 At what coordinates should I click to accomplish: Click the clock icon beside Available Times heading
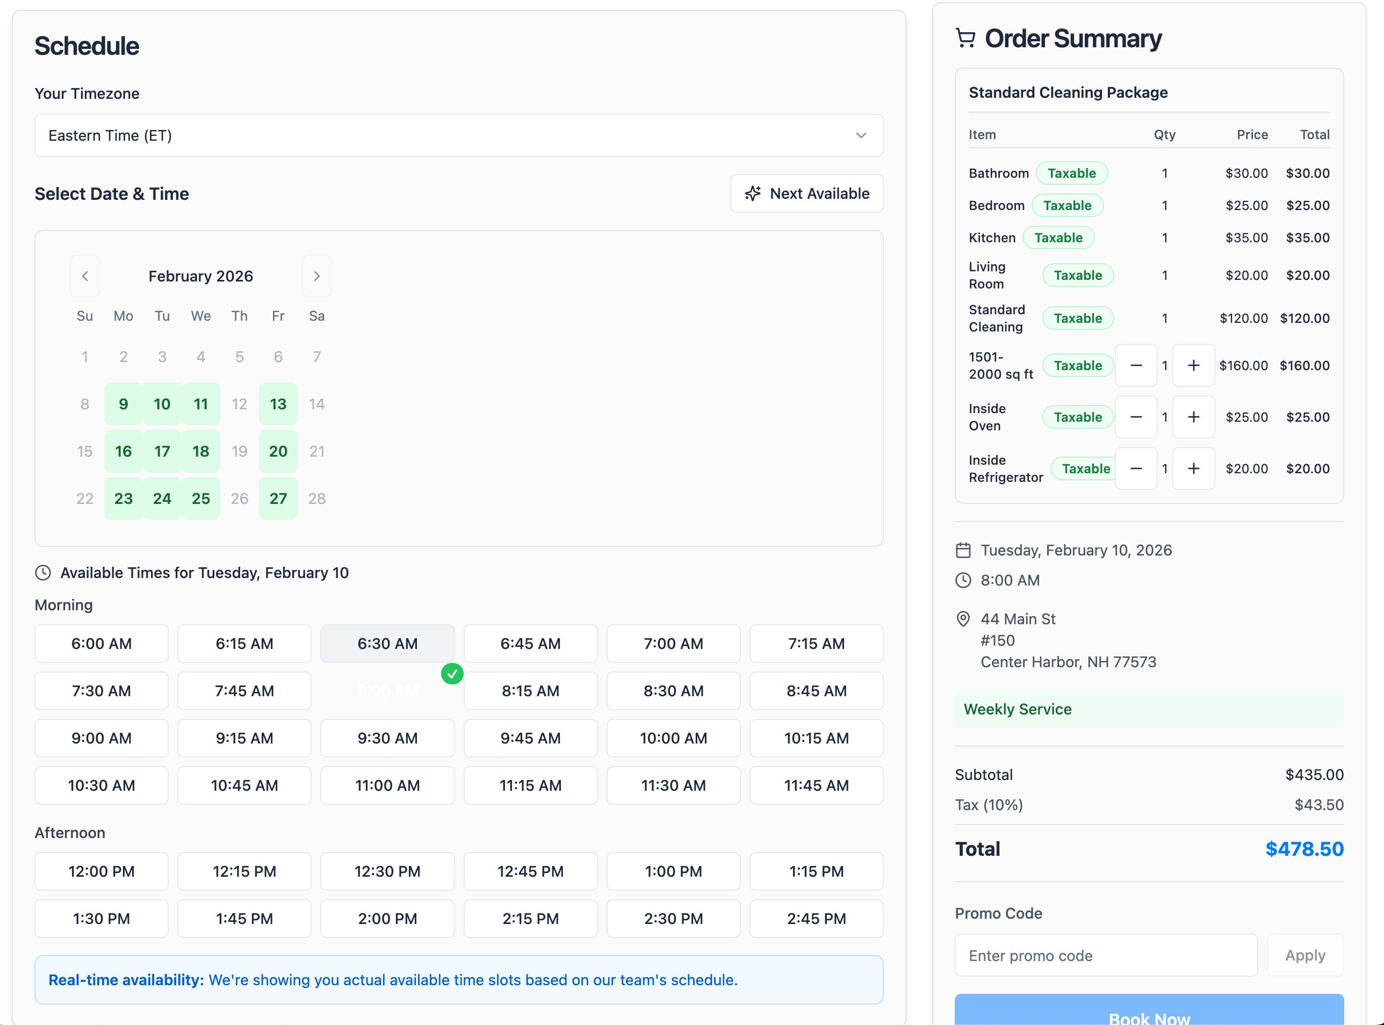coord(43,573)
